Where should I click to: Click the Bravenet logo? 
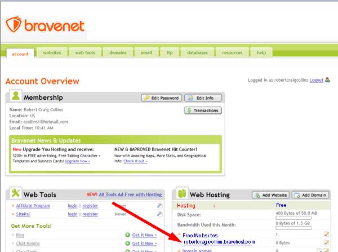[x=45, y=26]
